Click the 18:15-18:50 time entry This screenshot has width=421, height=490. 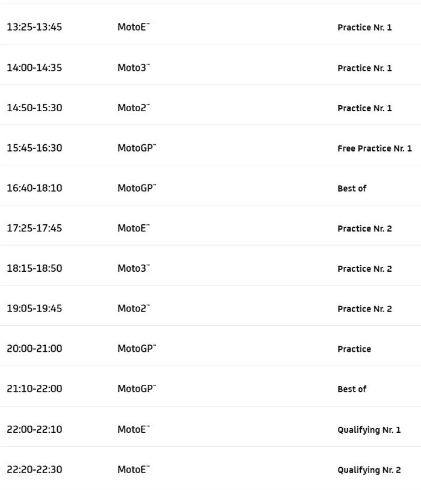pos(34,269)
